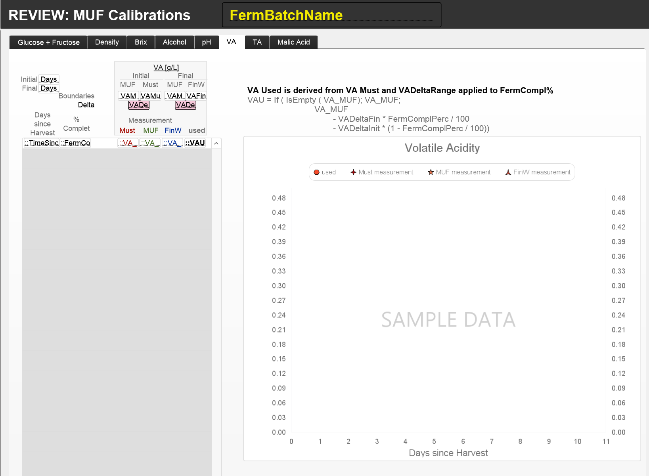This screenshot has width=649, height=476.
Task: Open the Alcohol tab
Action: 174,42
